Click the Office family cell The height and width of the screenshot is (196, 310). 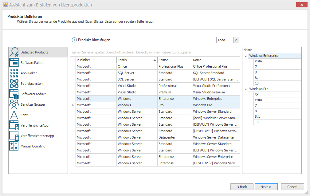pos(137,66)
